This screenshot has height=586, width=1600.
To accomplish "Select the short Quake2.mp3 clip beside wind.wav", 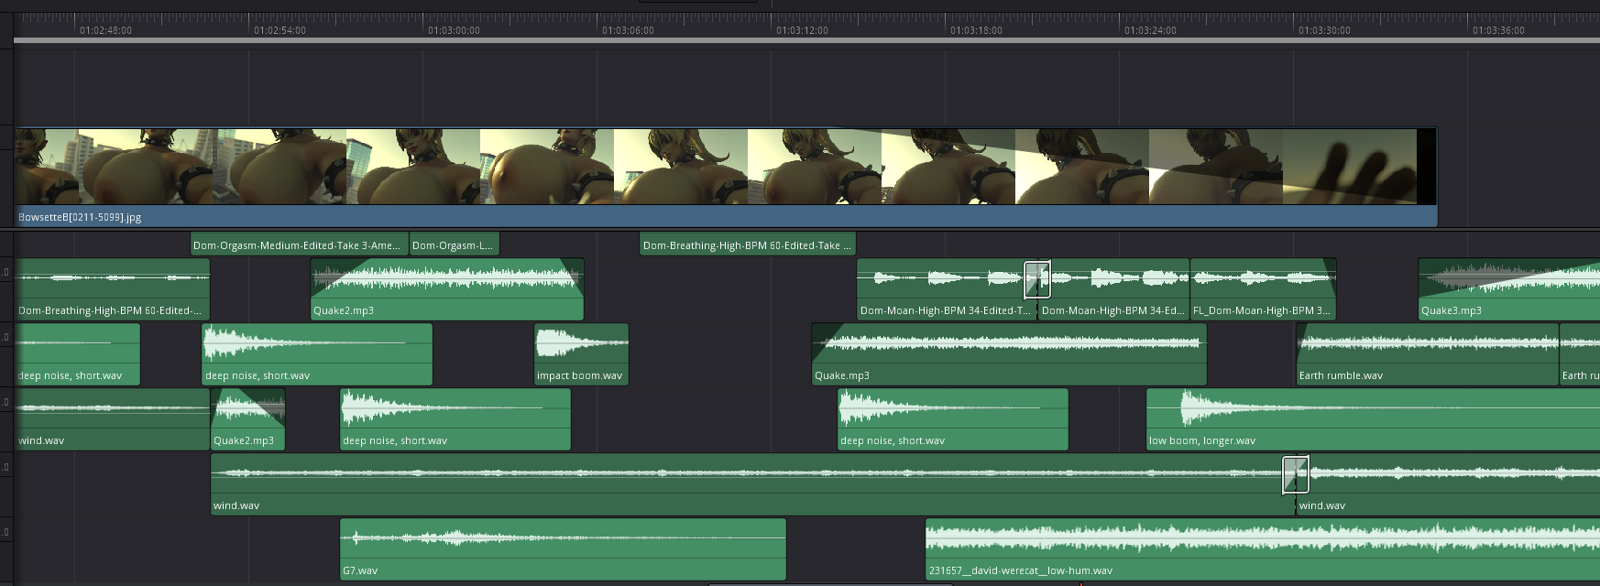I will click(248, 418).
